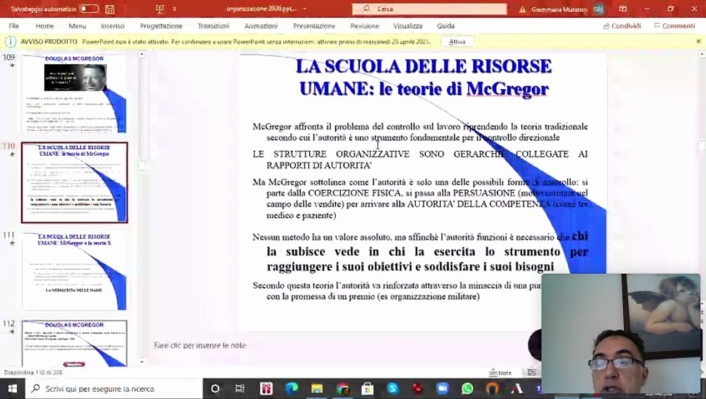Open the File menu
The height and width of the screenshot is (399, 706).
(14, 26)
